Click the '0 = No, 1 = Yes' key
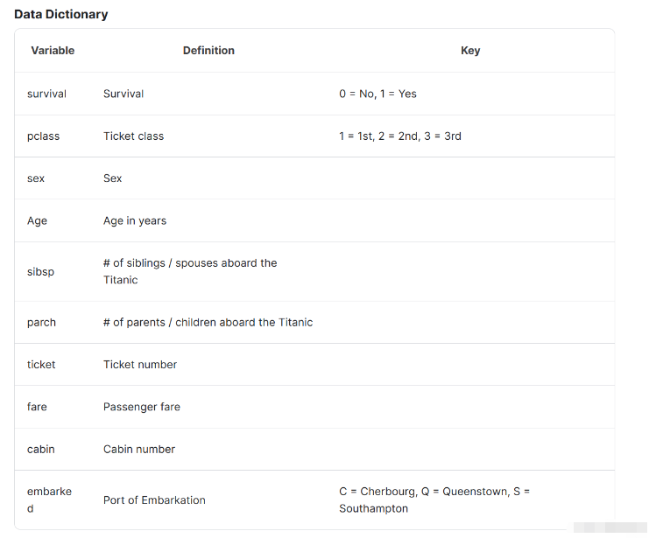This screenshot has height=538, width=649. click(x=377, y=94)
